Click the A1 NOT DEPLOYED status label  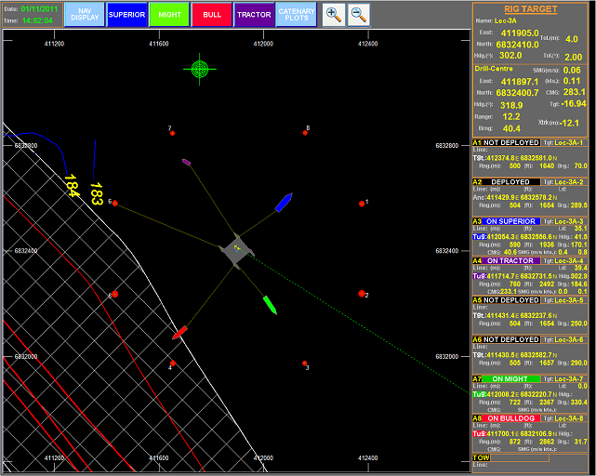click(x=510, y=142)
